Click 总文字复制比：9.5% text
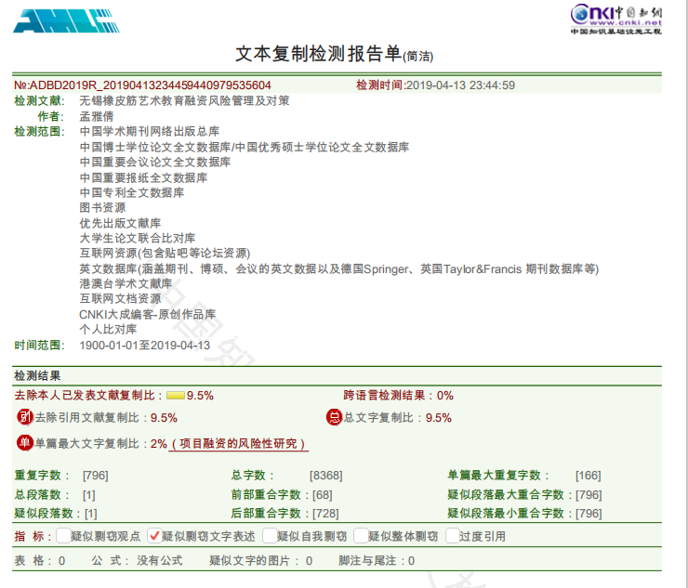Screen dimensions: 688x588 [398, 417]
